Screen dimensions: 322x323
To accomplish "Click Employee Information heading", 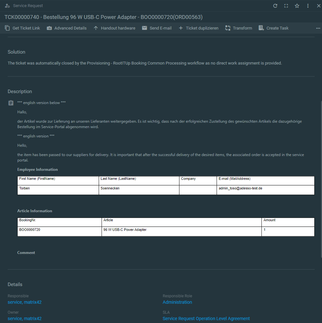I will pos(37,170).
